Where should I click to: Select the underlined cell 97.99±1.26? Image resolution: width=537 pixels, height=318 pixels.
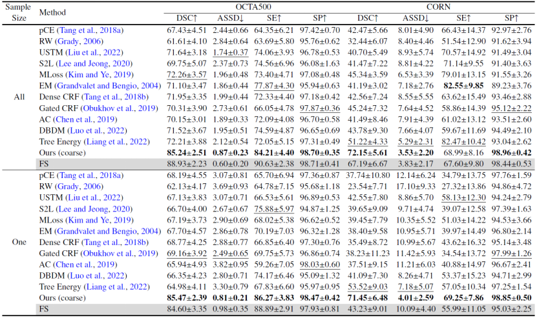click(x=511, y=253)
